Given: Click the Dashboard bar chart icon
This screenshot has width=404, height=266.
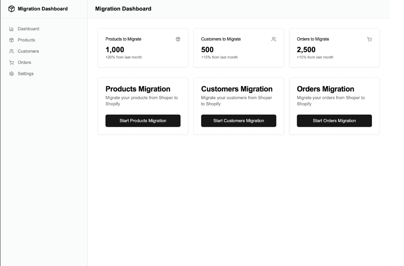Looking at the screenshot, I should pyautogui.click(x=12, y=29).
